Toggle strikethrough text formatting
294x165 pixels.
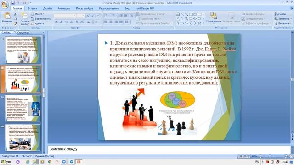72,22
